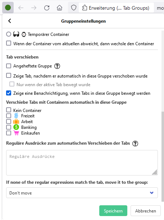Viewport: 164px width, 220px height.
Task: Cancel with the Abbrechen button
Action: coord(146,211)
